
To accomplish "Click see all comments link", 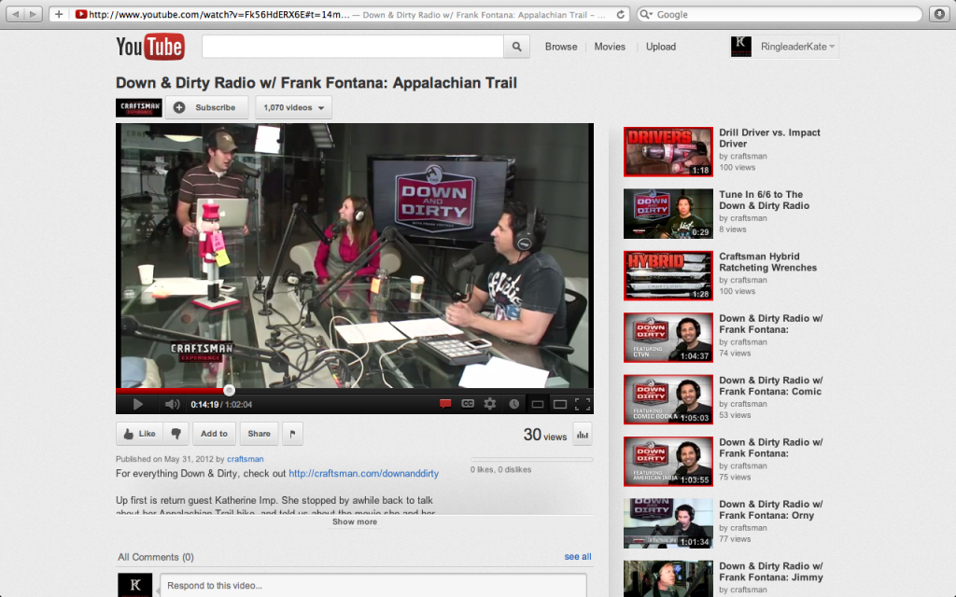I will [x=577, y=556].
